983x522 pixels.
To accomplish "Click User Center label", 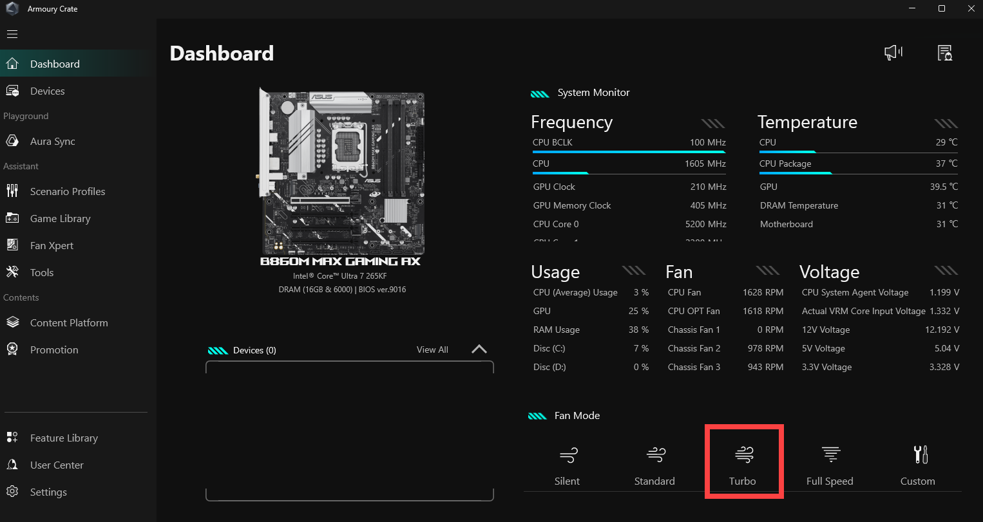I will coord(57,465).
